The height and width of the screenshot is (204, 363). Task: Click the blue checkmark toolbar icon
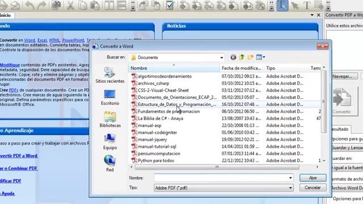(x=170, y=5)
